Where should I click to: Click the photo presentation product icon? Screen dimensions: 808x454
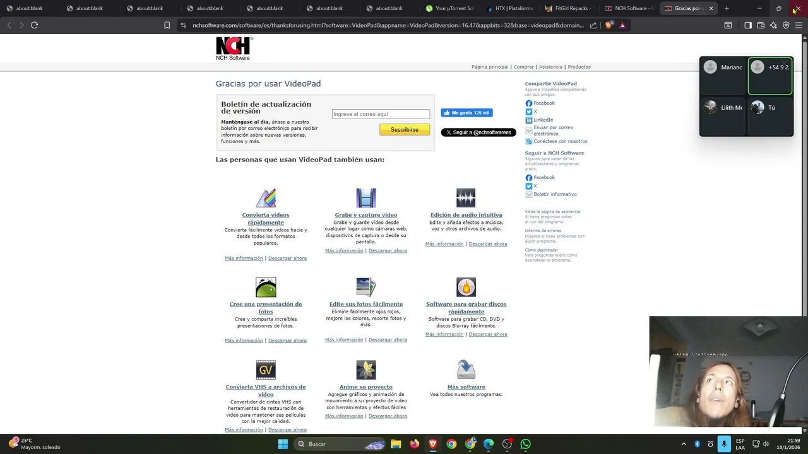coord(266,287)
